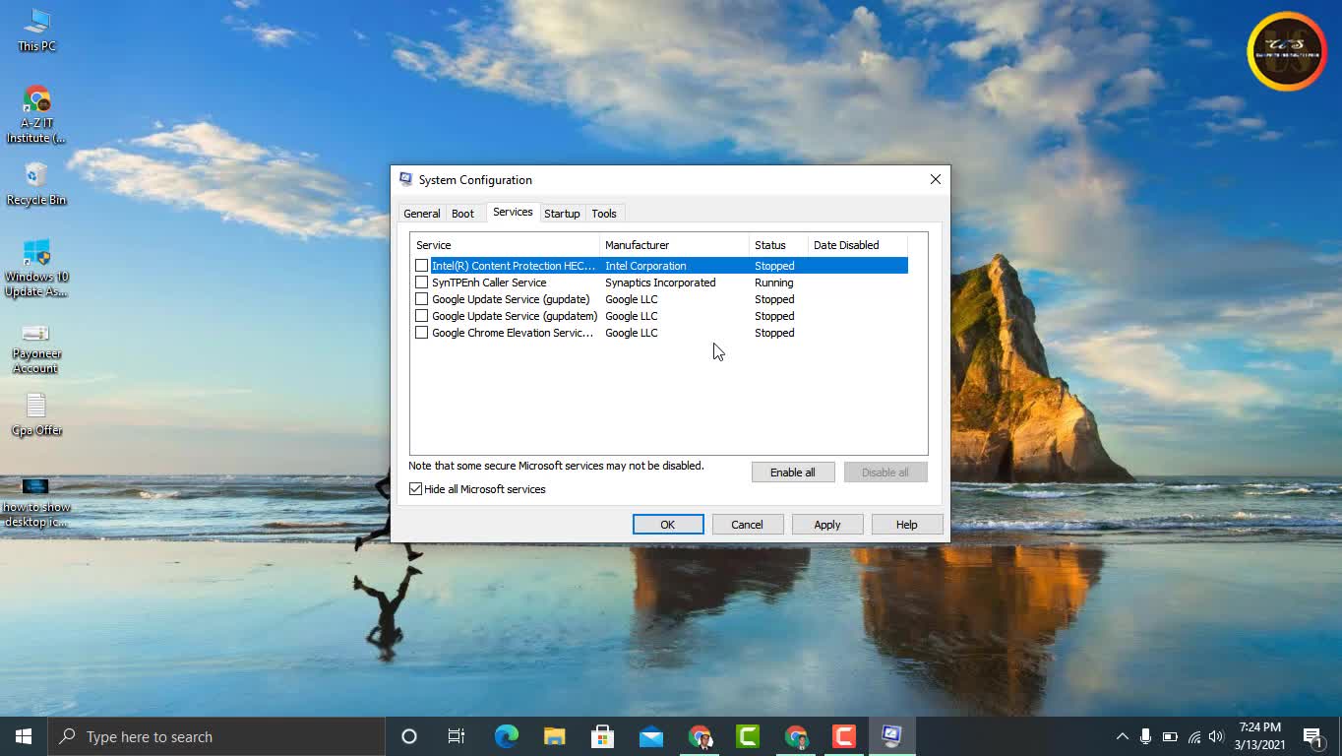The width and height of the screenshot is (1342, 756).
Task: Open File Explorer from taskbar
Action: click(554, 736)
